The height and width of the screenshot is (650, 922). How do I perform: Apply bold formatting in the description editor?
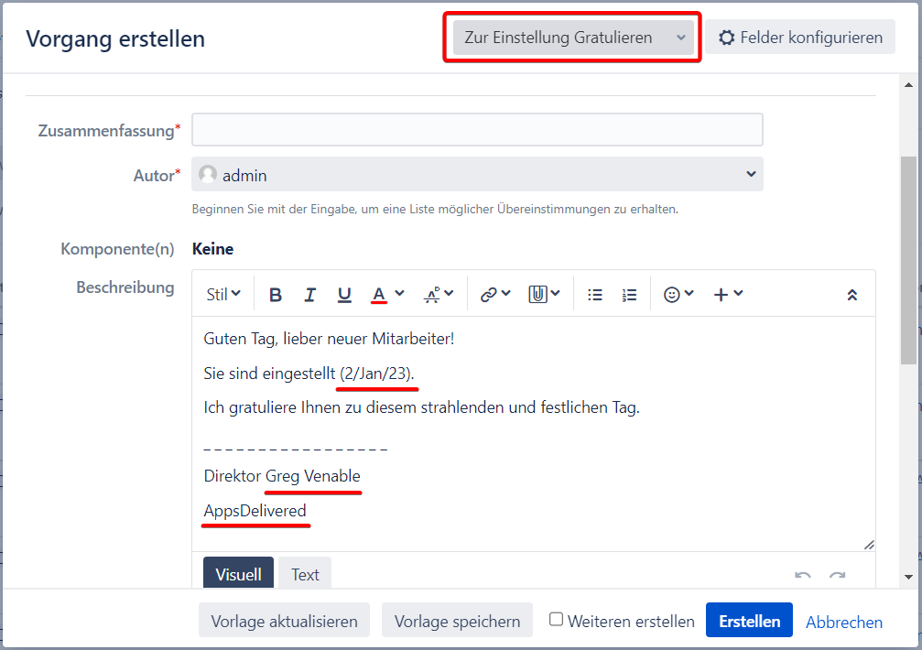276,295
